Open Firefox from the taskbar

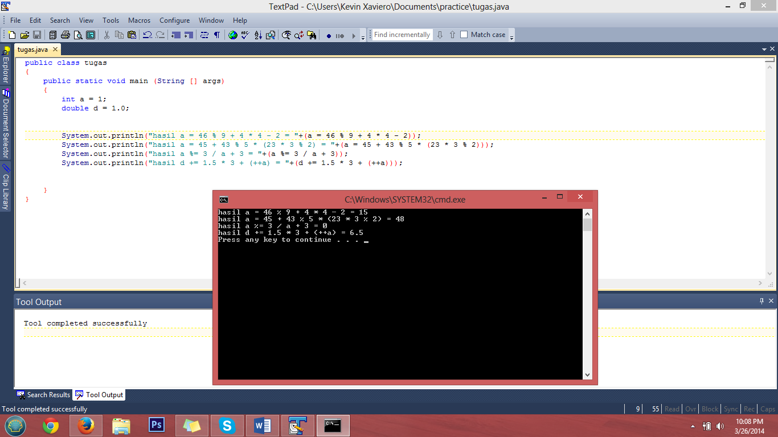[x=86, y=426]
